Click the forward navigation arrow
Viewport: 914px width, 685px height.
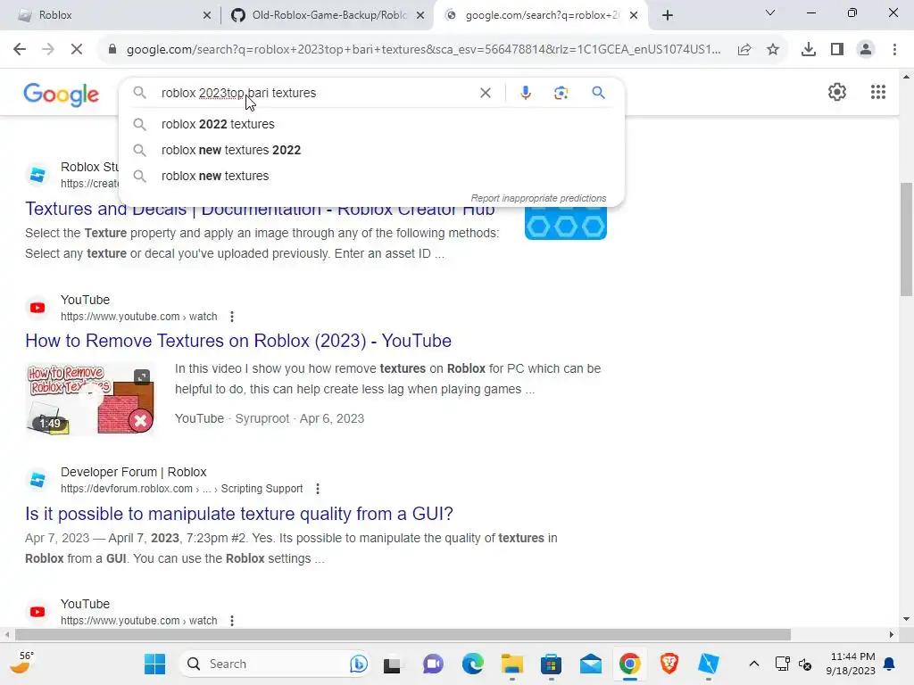[x=48, y=50]
